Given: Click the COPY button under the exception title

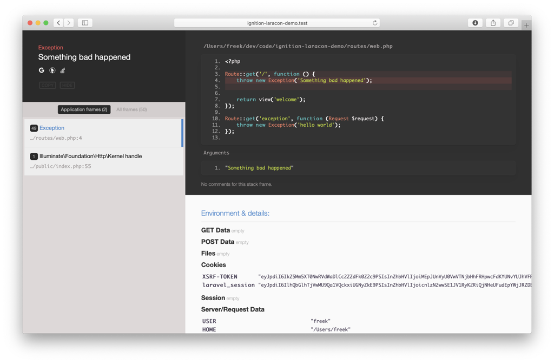Looking at the screenshot, I should (x=48, y=85).
